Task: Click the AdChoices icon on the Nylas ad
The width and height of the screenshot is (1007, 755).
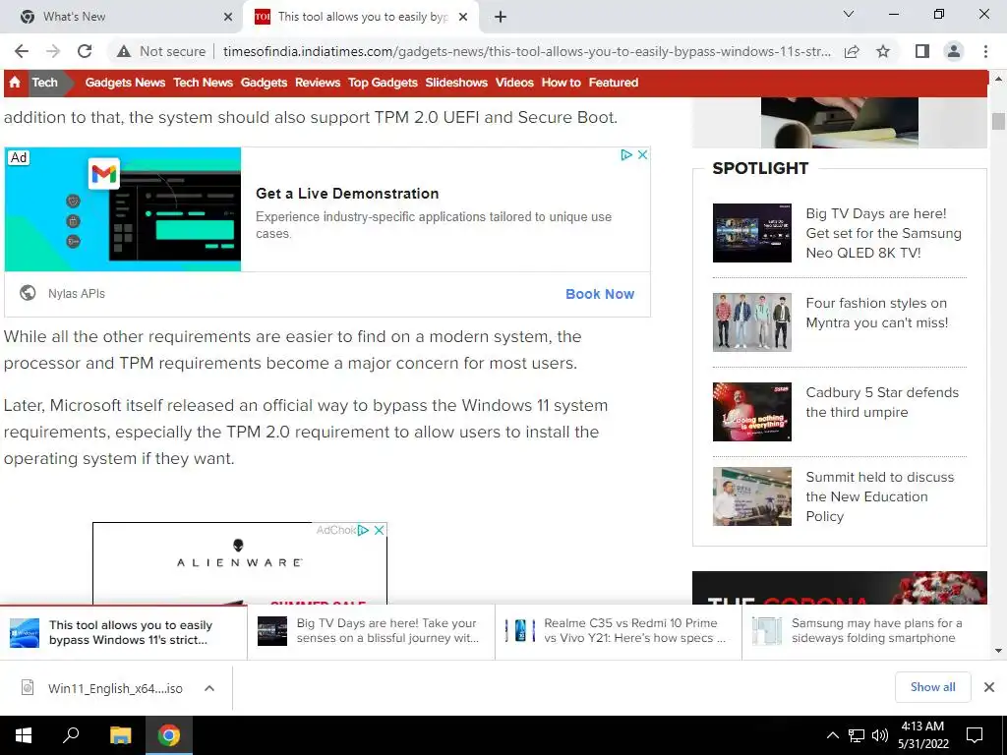Action: 626,154
